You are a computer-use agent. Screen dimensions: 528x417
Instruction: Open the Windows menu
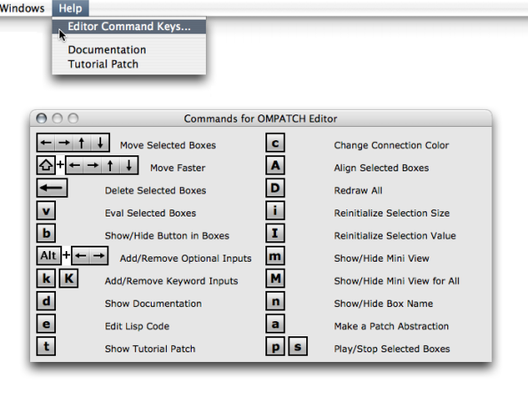click(22, 8)
